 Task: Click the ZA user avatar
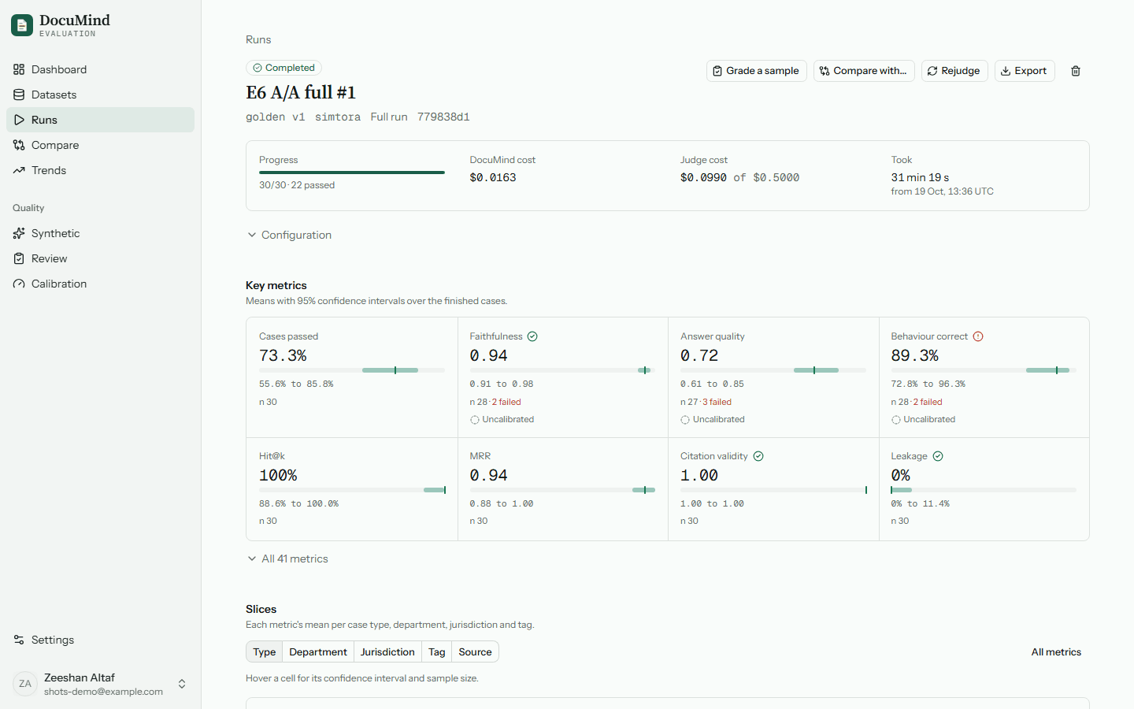[x=25, y=684]
